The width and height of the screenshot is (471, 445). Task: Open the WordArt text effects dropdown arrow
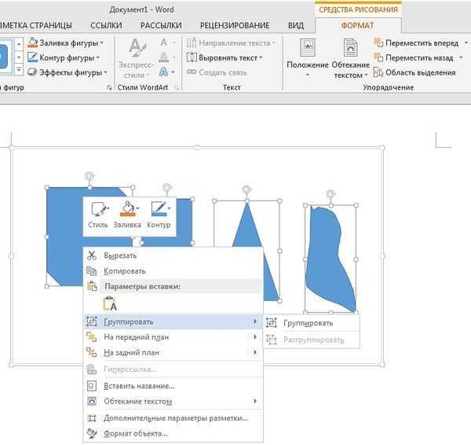tap(173, 72)
